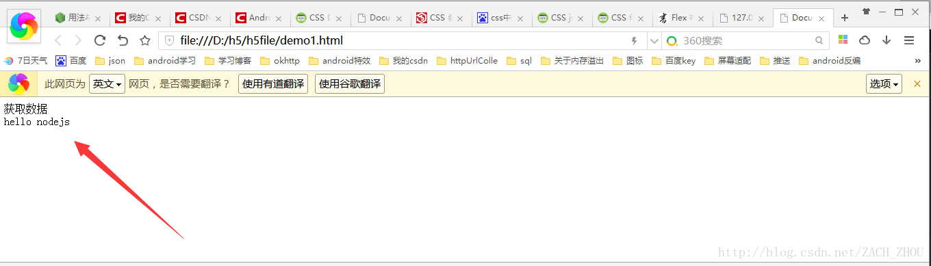The width and height of the screenshot is (931, 266).
Task: Open the android反编 bookmark folder
Action: click(x=830, y=61)
